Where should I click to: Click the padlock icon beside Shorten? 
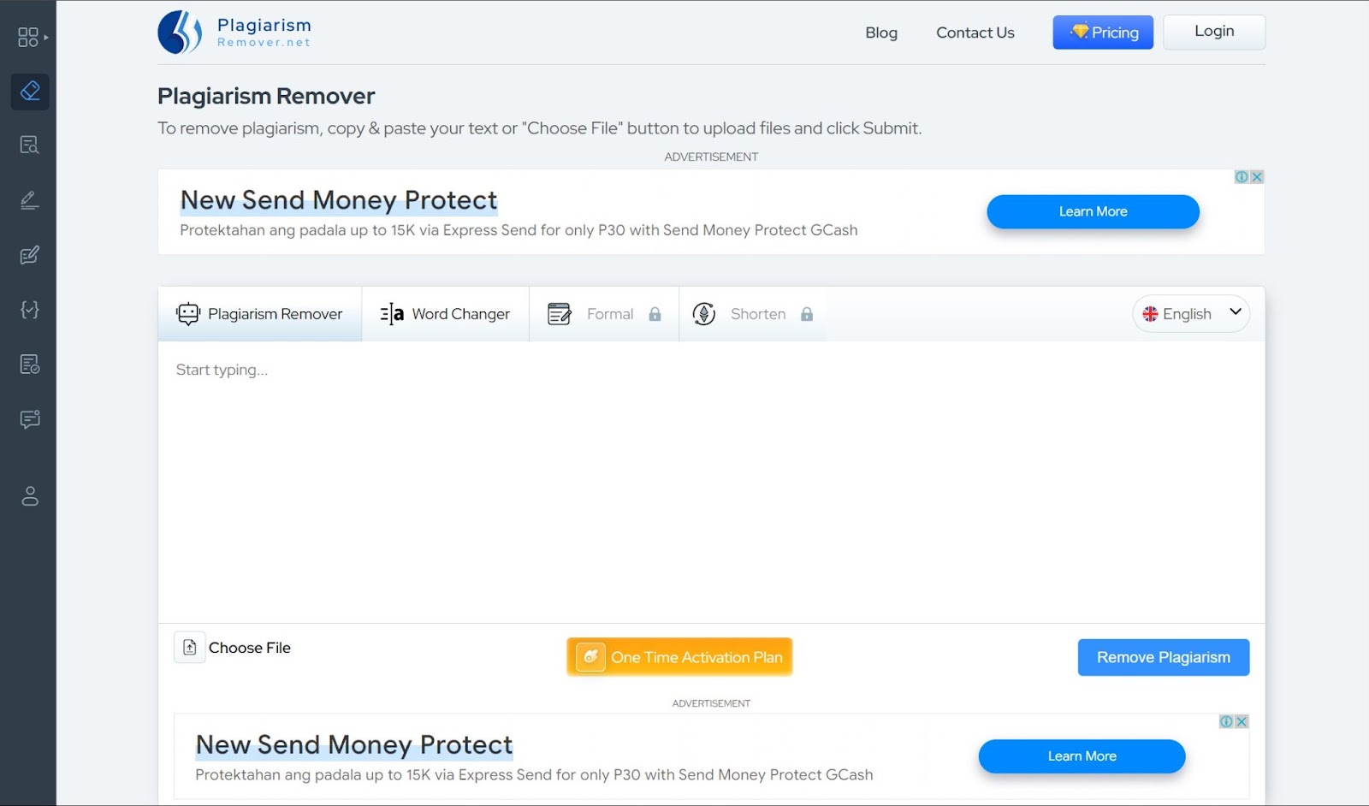coord(807,314)
